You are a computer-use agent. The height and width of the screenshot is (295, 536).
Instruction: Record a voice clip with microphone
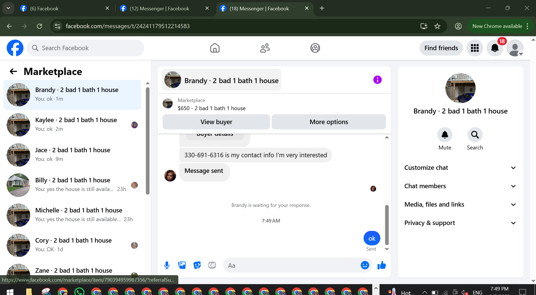167,265
